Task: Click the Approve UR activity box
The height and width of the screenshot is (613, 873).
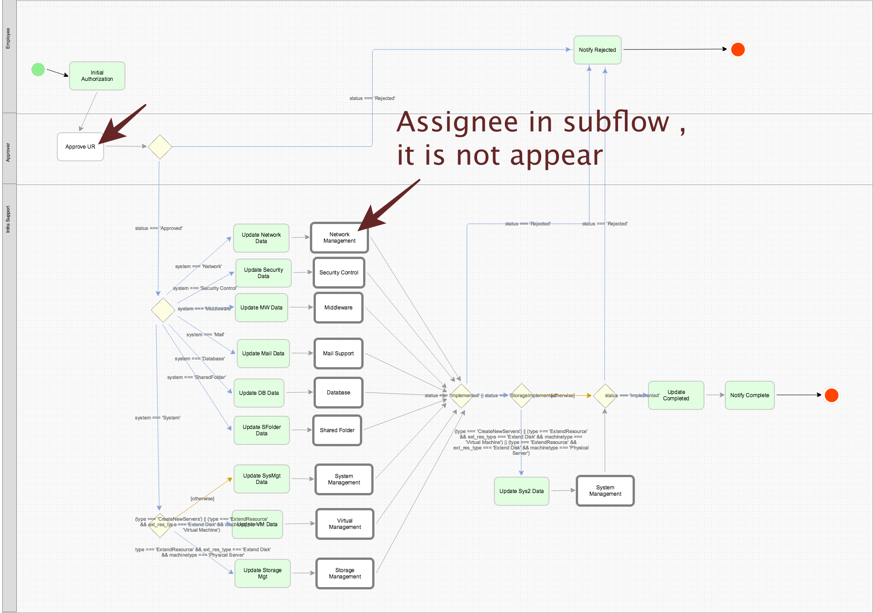Action: click(80, 147)
